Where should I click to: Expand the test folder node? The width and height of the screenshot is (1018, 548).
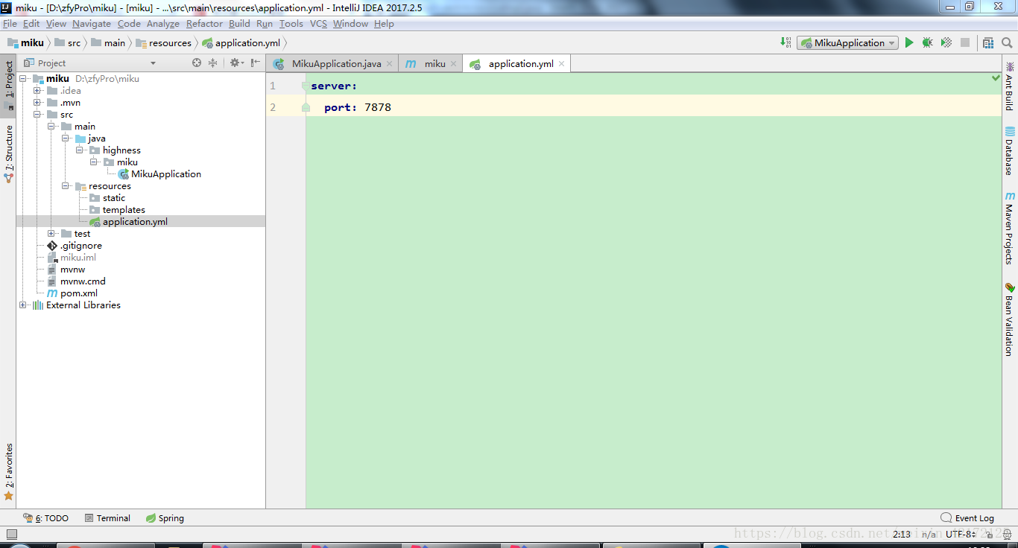pos(51,234)
